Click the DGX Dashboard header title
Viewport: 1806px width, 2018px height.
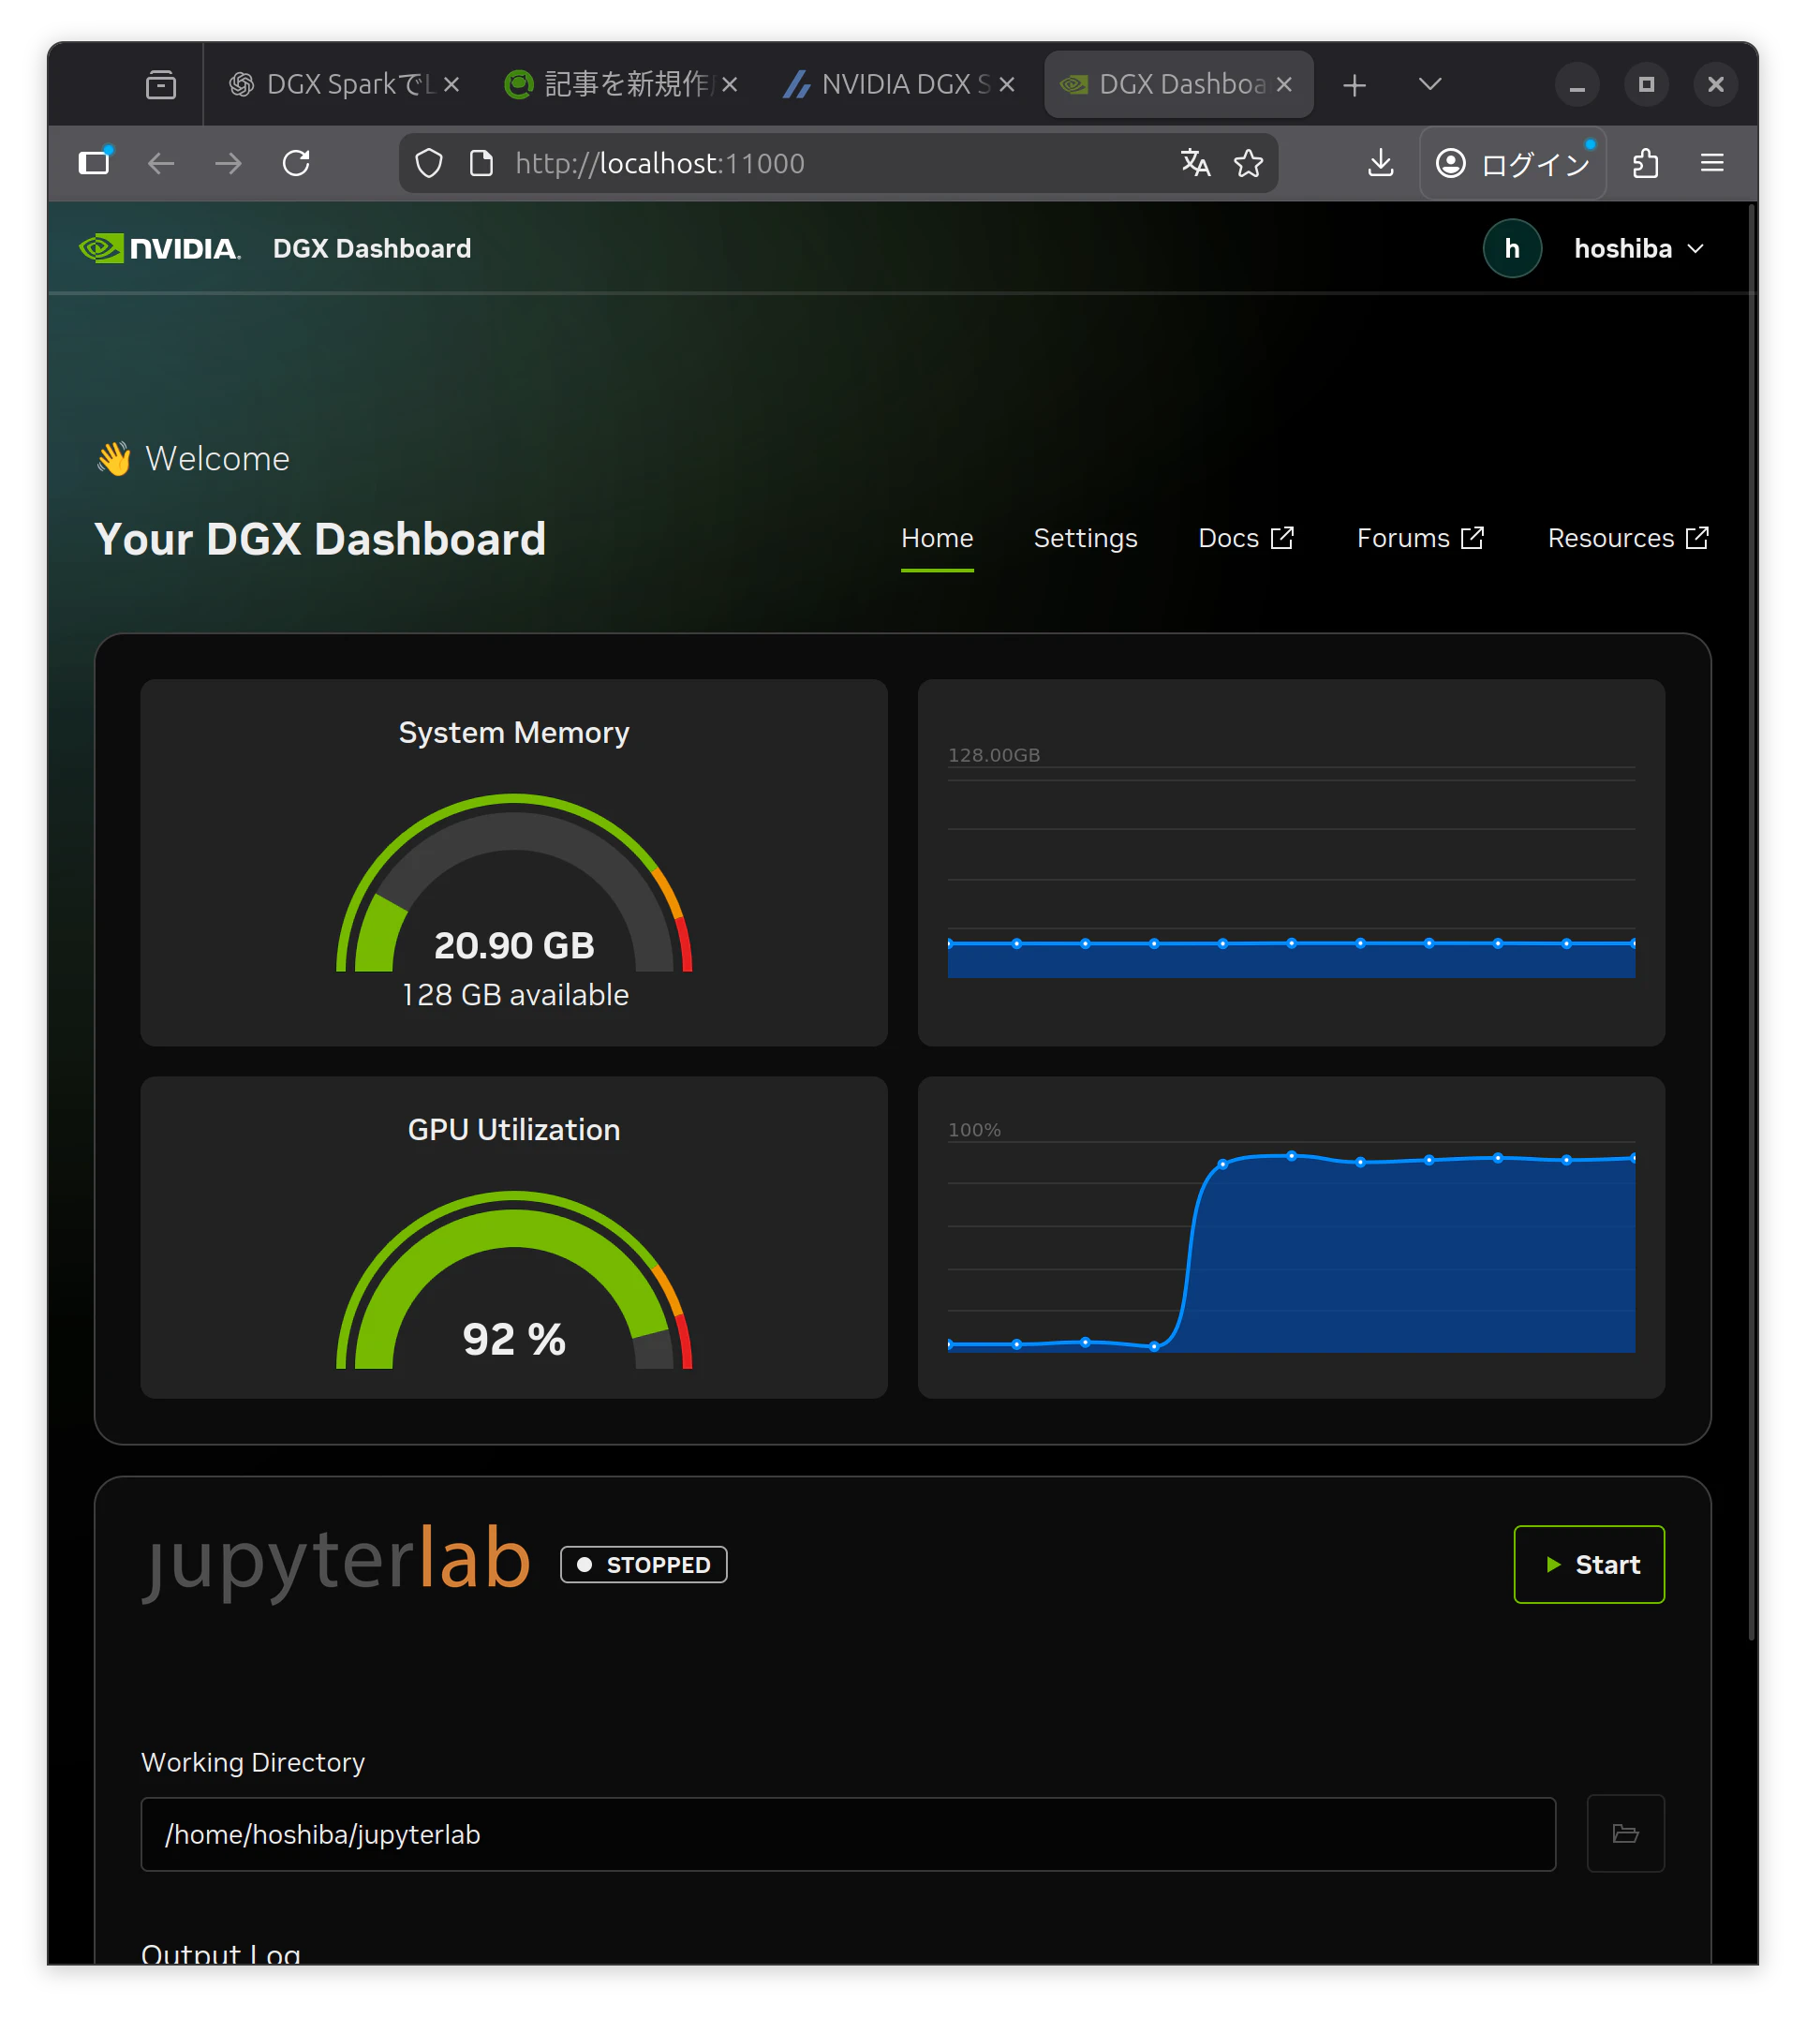pos(372,248)
